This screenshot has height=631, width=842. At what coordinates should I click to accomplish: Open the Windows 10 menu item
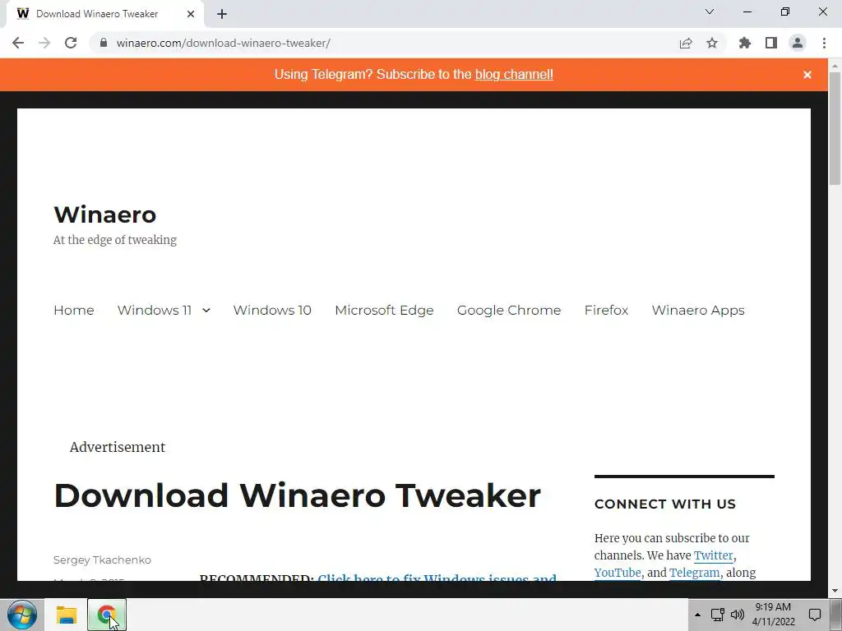point(272,310)
